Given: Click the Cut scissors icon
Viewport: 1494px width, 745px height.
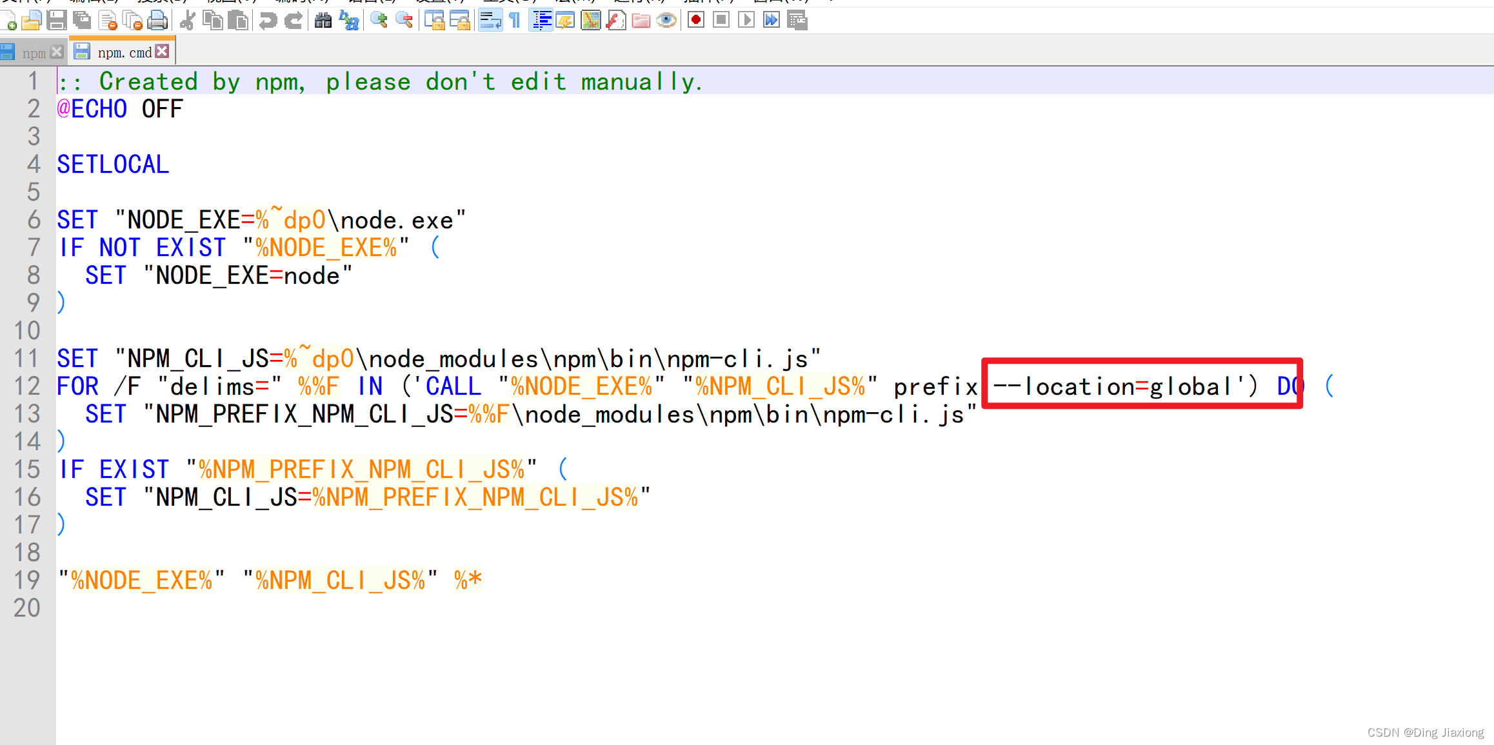Looking at the screenshot, I should point(187,21).
